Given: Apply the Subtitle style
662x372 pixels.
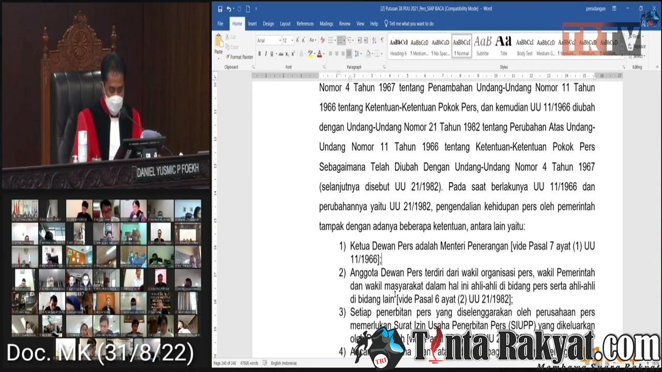Looking at the screenshot, I should point(483,47).
